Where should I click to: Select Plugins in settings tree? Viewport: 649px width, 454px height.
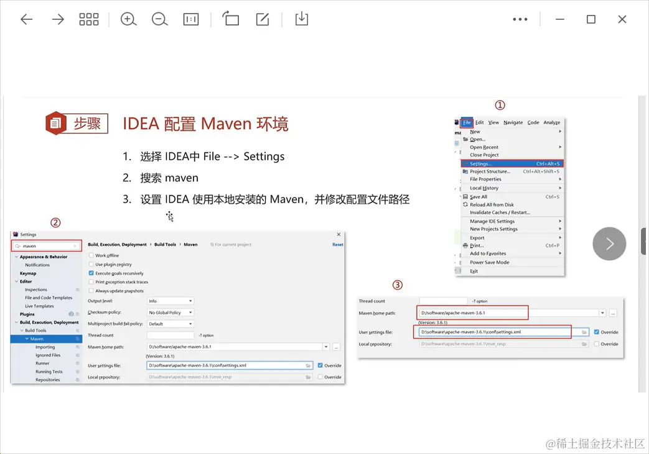[27, 314]
